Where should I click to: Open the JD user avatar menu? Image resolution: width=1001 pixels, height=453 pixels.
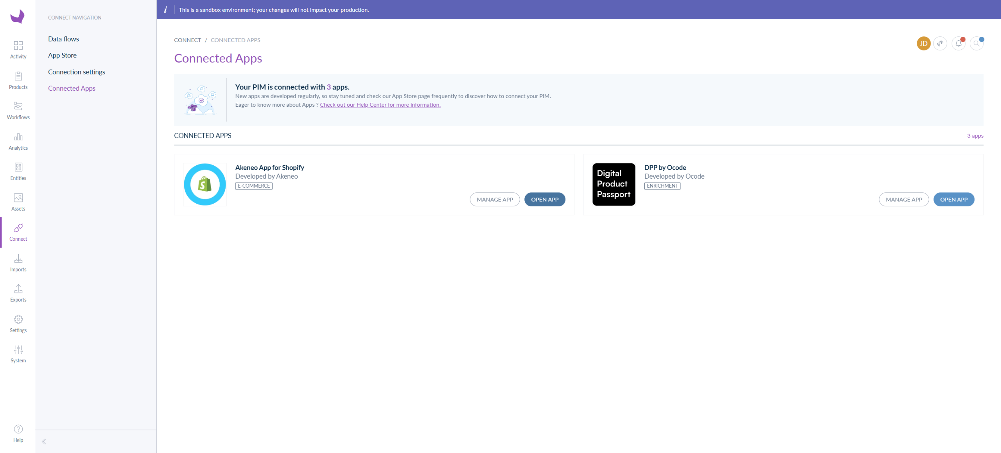[x=924, y=43]
